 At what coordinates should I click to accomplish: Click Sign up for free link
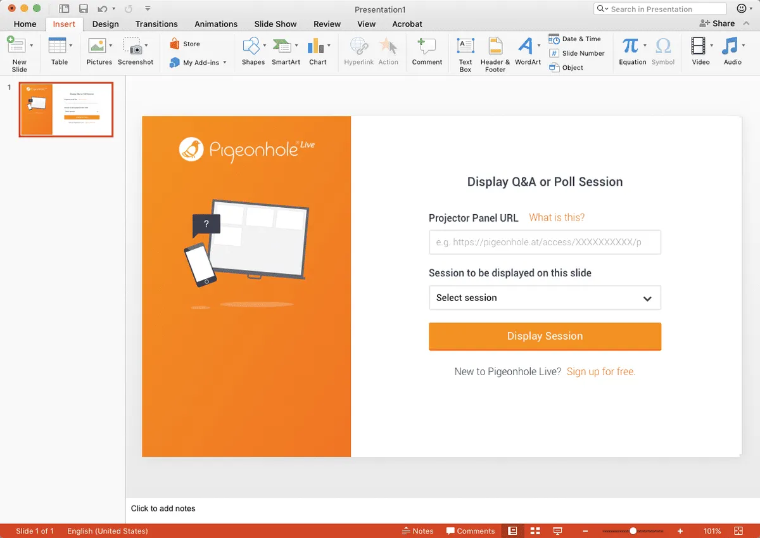pos(601,371)
